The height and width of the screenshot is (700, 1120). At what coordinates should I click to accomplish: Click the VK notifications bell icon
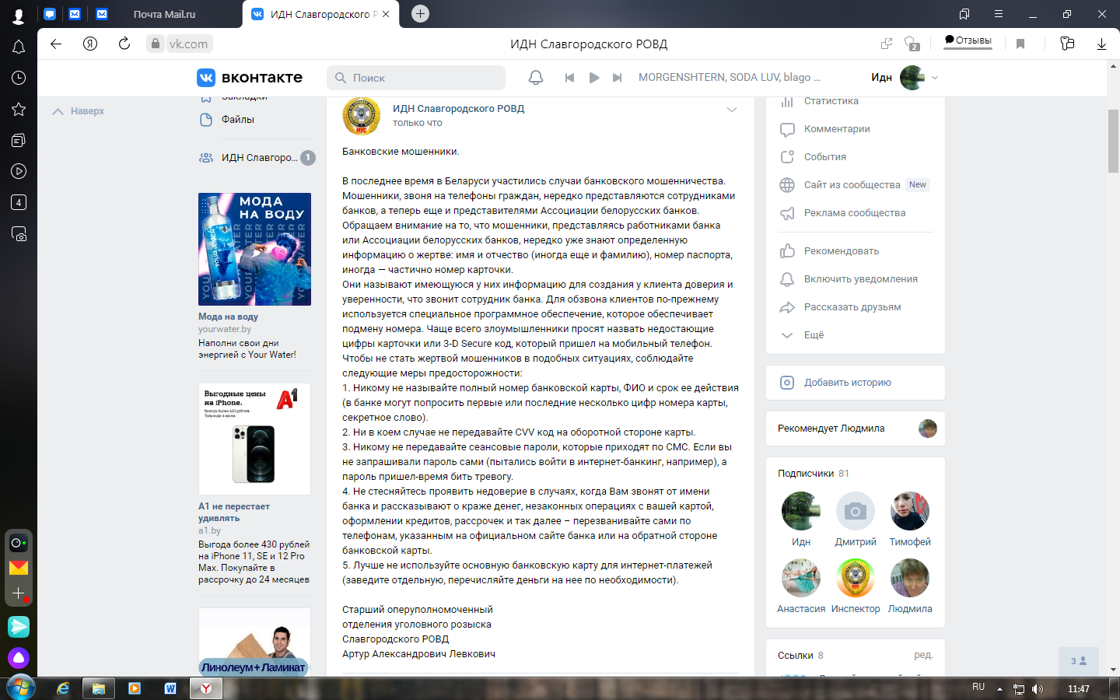click(x=536, y=78)
